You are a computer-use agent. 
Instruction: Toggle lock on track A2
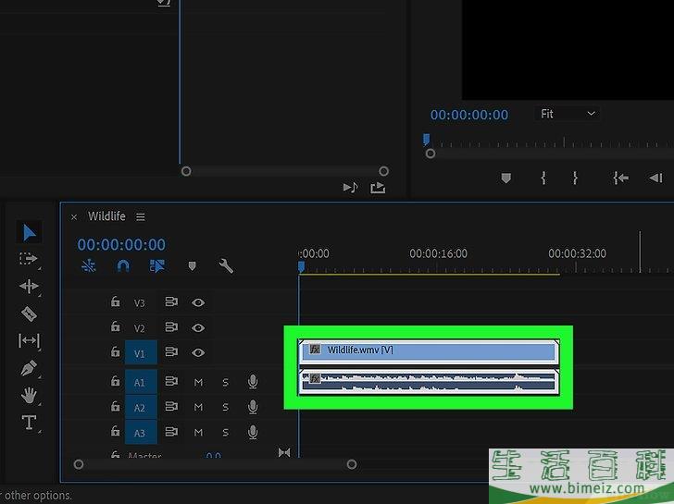pyautogui.click(x=115, y=406)
